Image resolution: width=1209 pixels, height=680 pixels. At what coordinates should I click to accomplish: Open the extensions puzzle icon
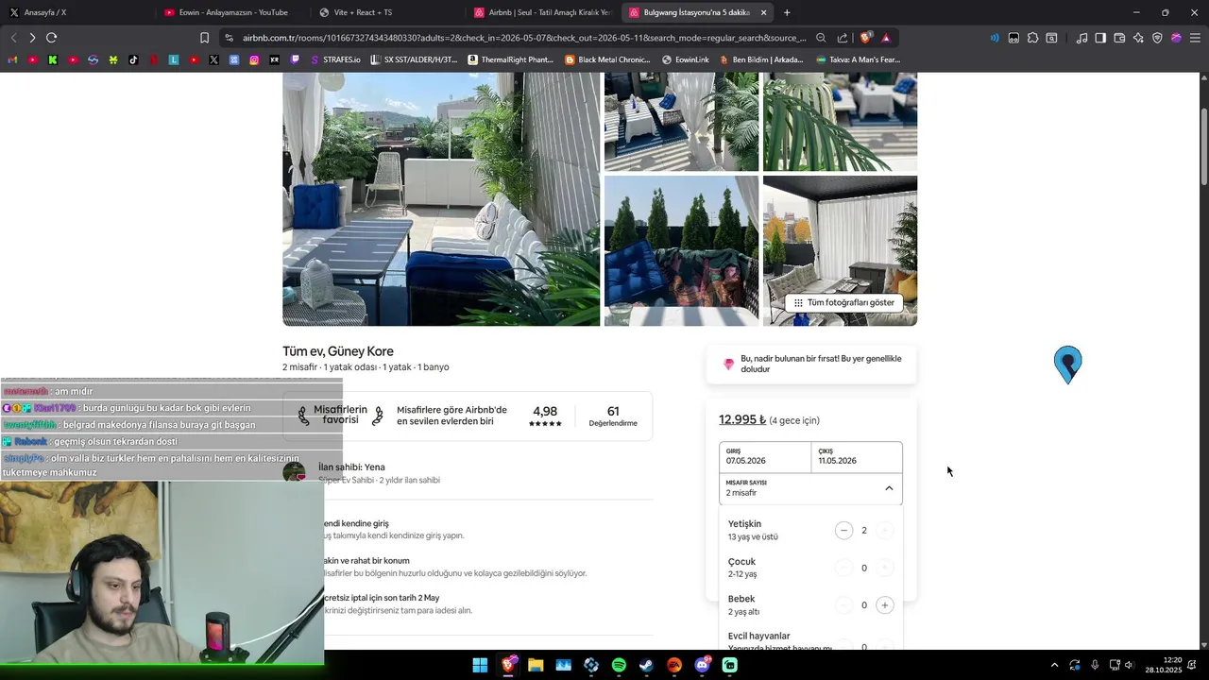(1032, 38)
